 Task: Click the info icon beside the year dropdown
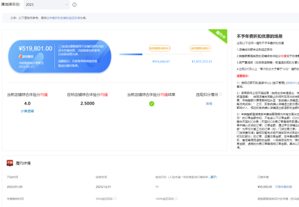(74, 5)
